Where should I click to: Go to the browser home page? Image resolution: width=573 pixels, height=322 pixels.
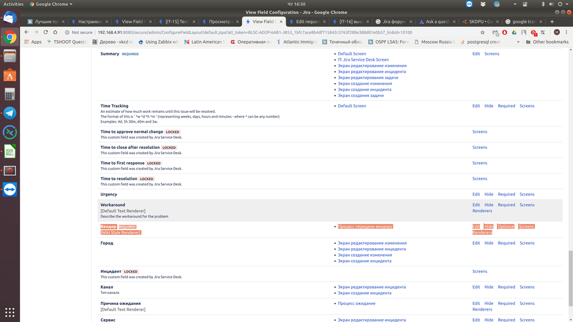tap(55, 32)
